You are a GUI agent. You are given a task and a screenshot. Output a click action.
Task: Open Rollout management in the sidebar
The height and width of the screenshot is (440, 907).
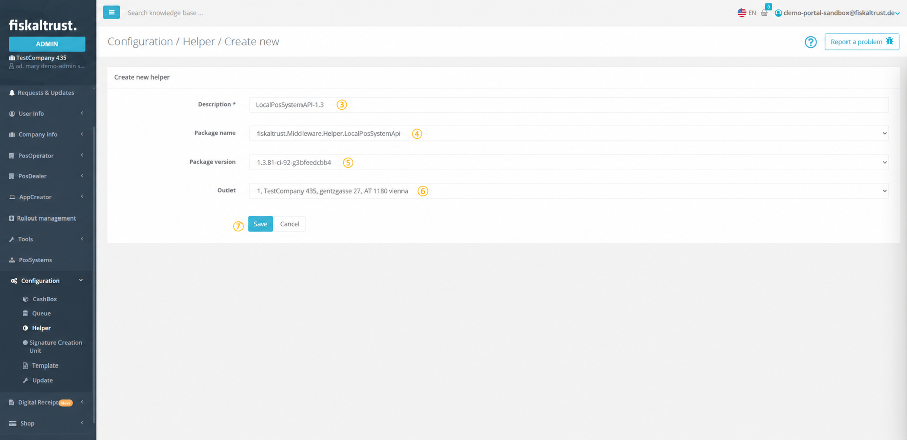[46, 218]
